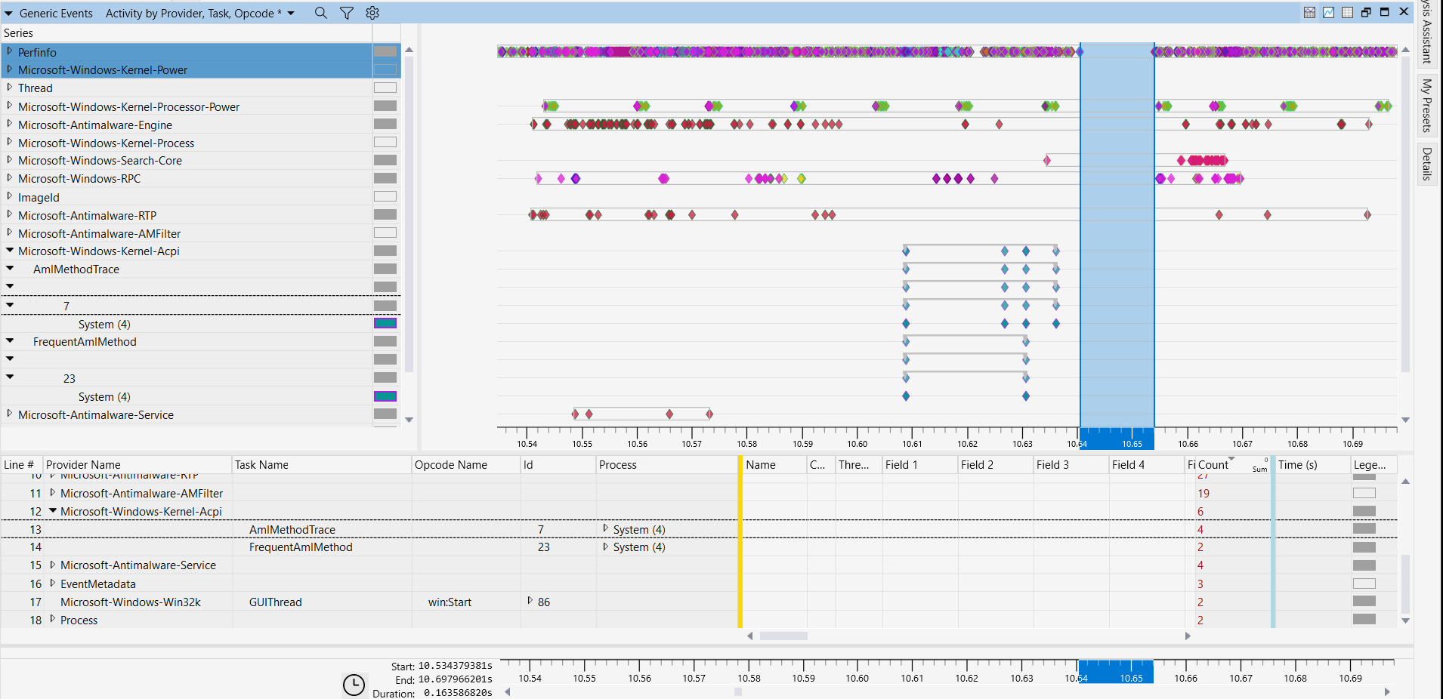
Task: Expand the Perfinfo series
Action: pyautogui.click(x=9, y=51)
